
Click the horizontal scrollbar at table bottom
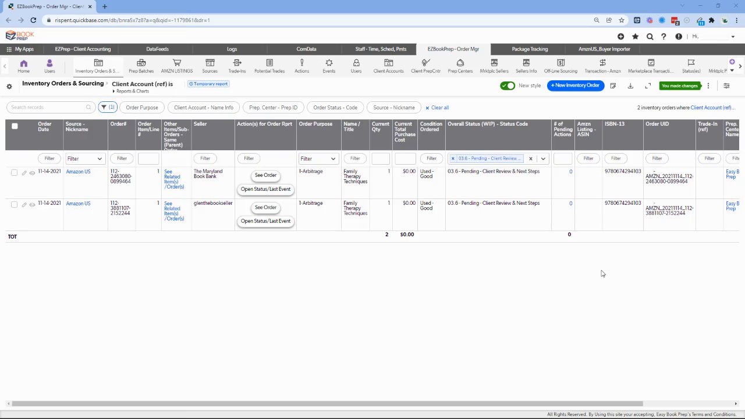tap(327, 404)
